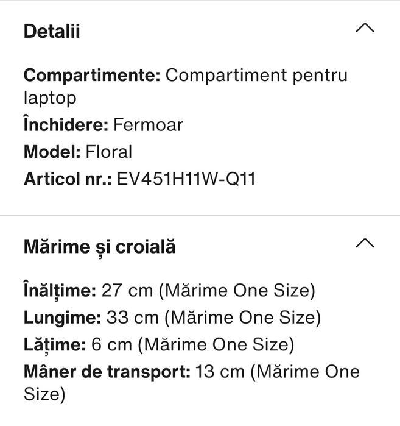Collapse the Mărime și croială chevron

click(364, 243)
